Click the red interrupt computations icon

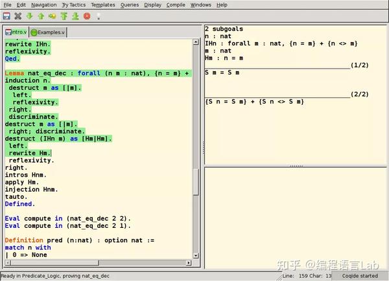tap(87, 16)
